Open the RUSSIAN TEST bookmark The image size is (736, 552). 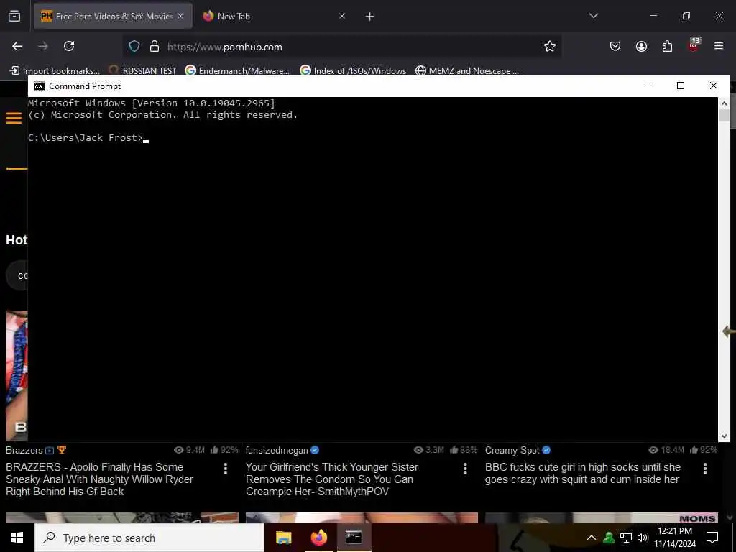[x=142, y=71]
